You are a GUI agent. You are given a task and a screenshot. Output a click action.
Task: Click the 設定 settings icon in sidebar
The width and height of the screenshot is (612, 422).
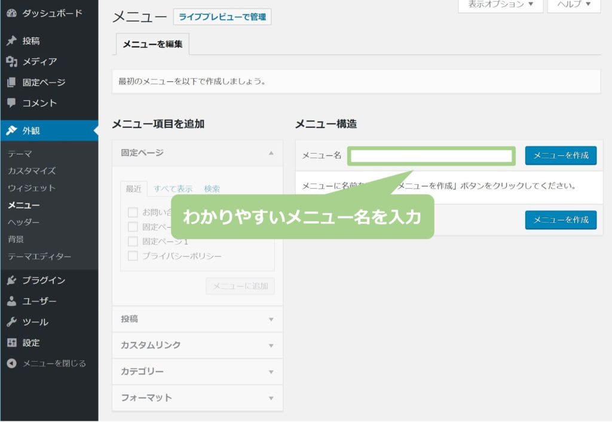coord(11,343)
